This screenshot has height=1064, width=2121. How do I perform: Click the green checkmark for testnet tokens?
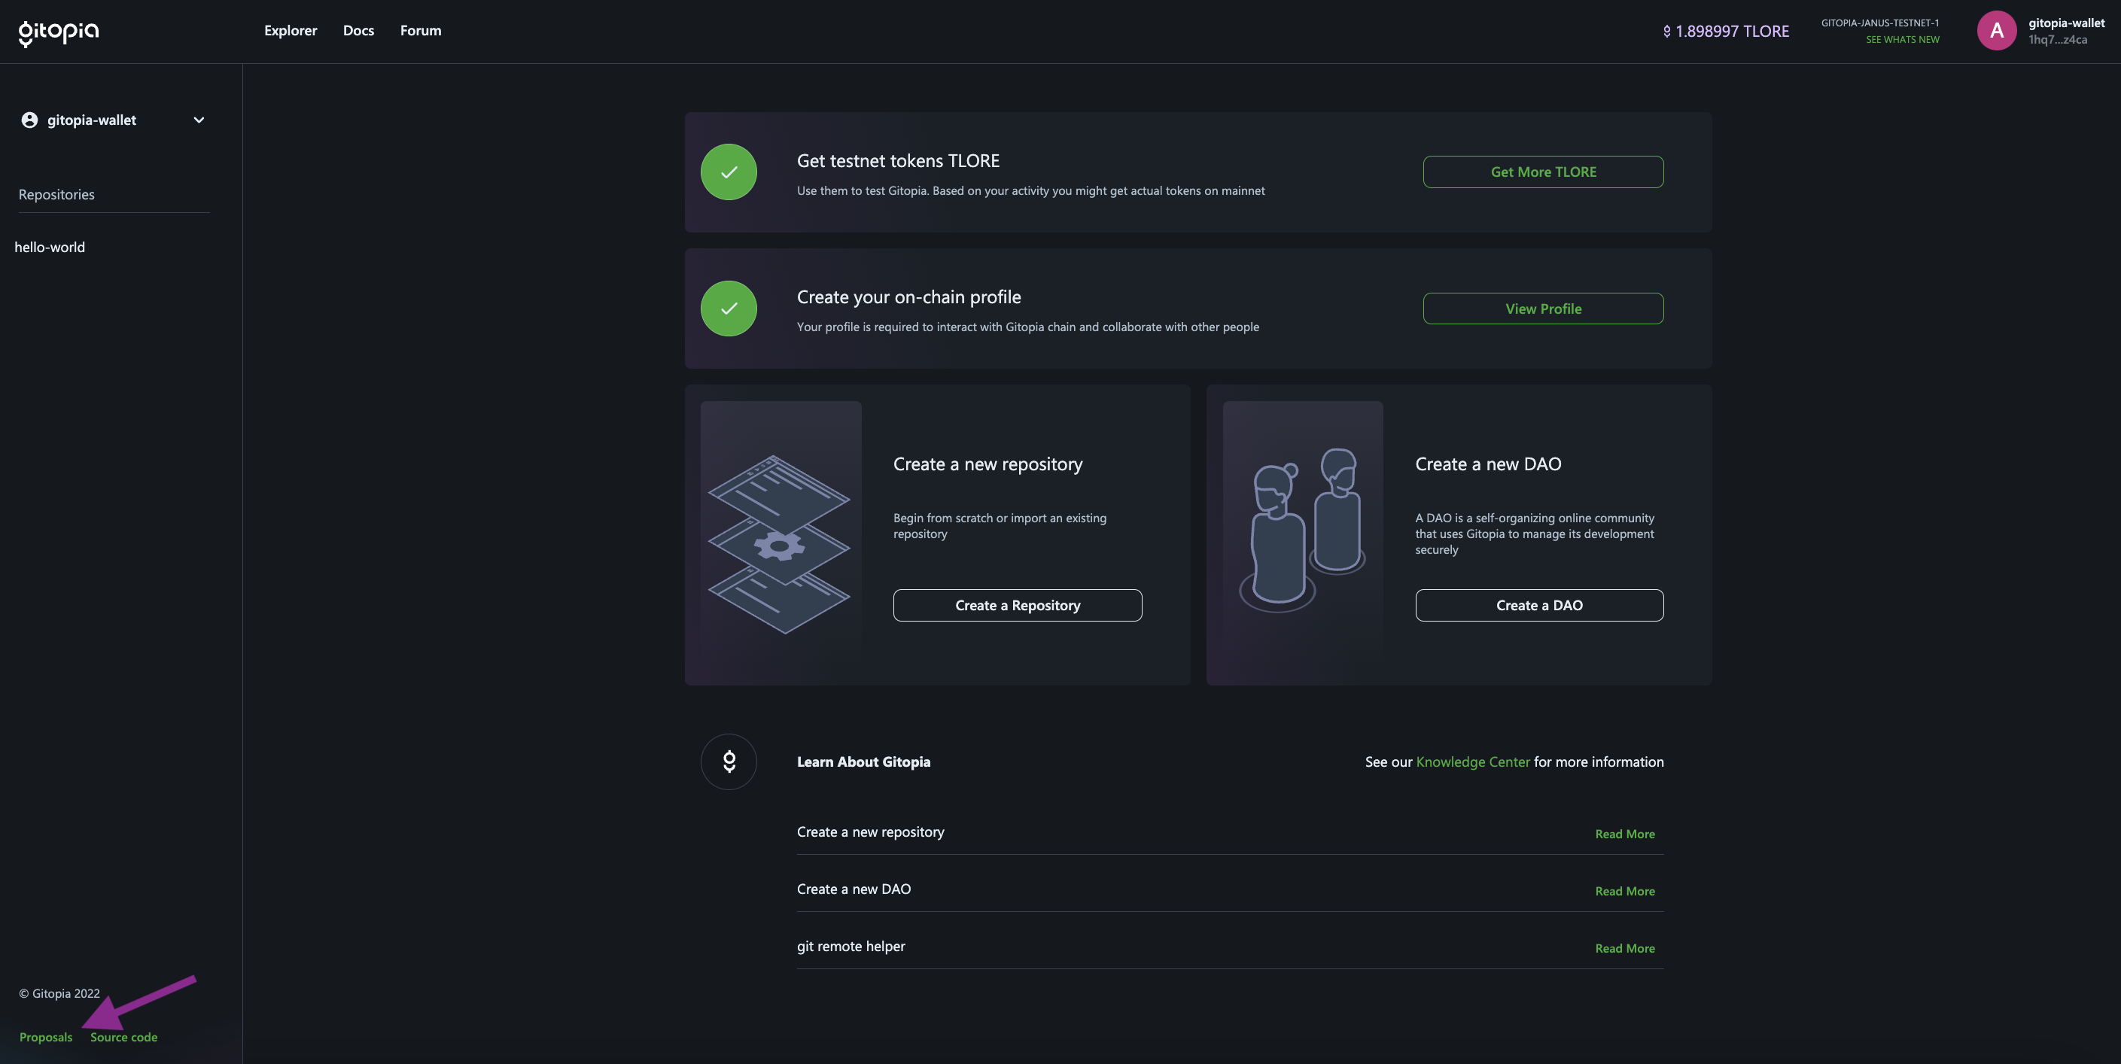coord(729,172)
